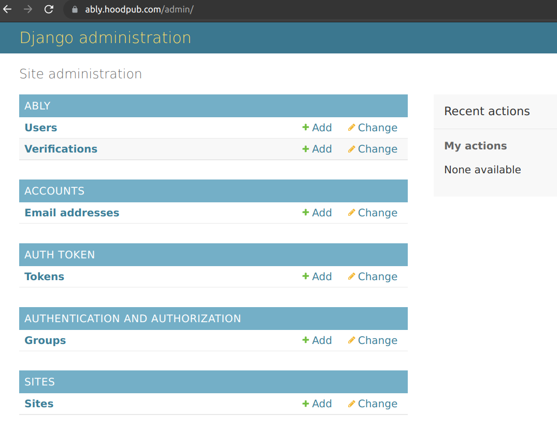Click the browser reload icon
This screenshot has height=428, width=557.
tap(48, 9)
